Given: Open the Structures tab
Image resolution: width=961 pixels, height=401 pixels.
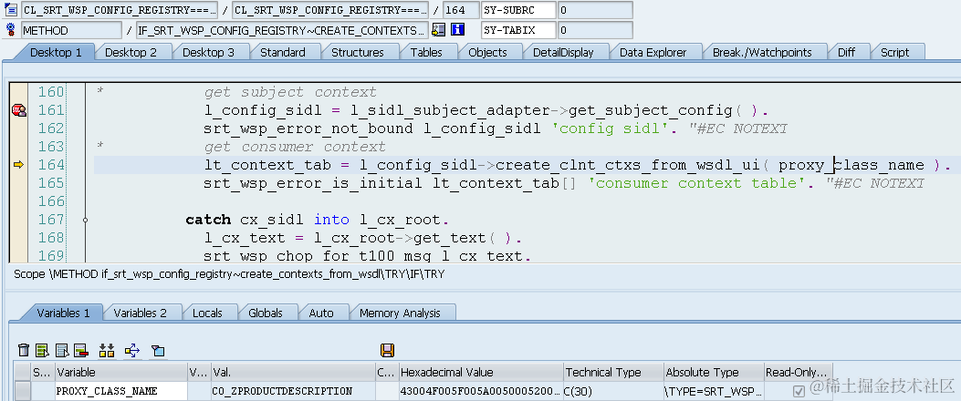Looking at the screenshot, I should [358, 52].
